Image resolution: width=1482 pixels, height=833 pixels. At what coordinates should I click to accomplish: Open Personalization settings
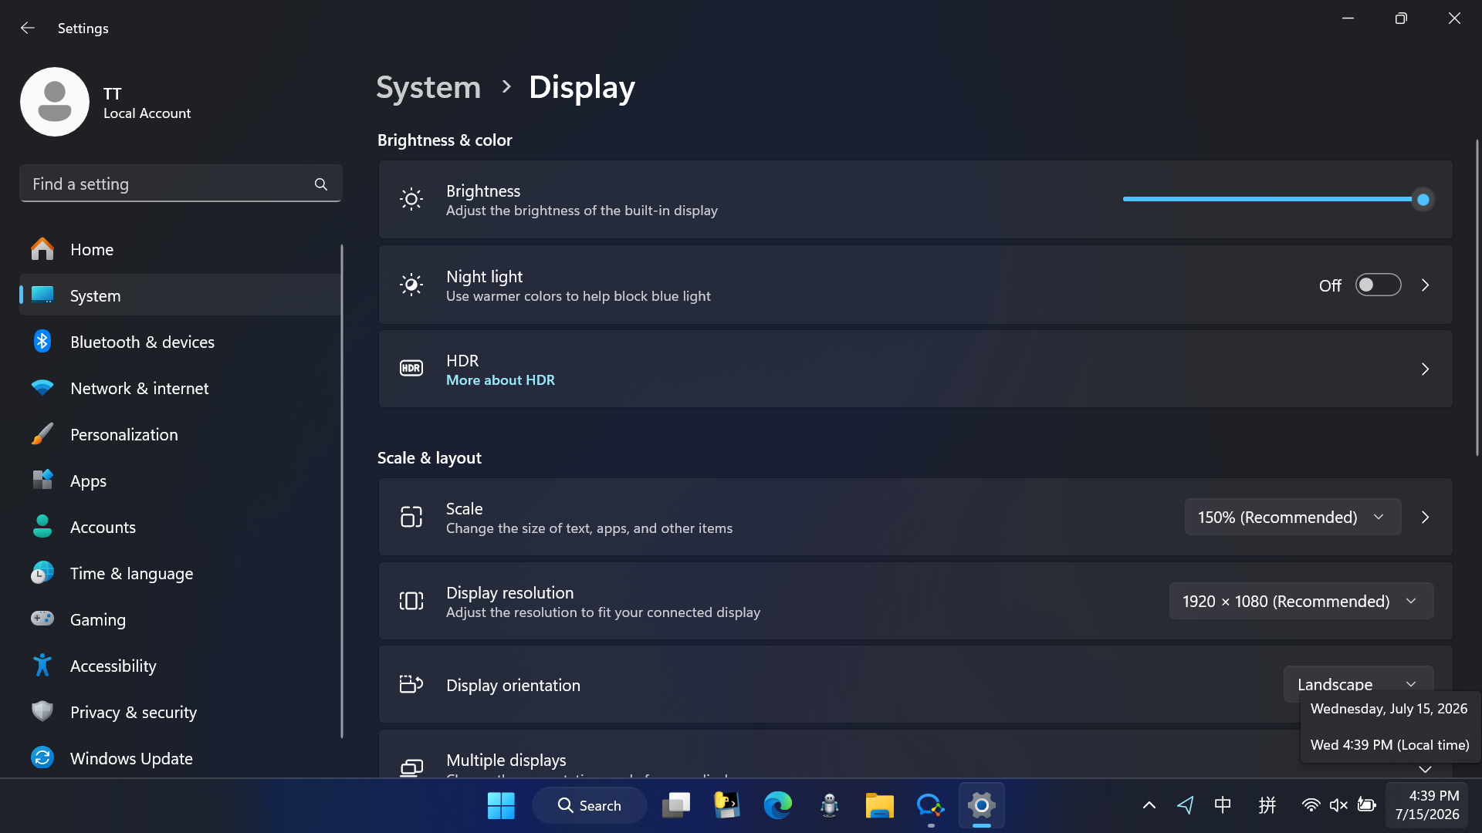coord(179,434)
